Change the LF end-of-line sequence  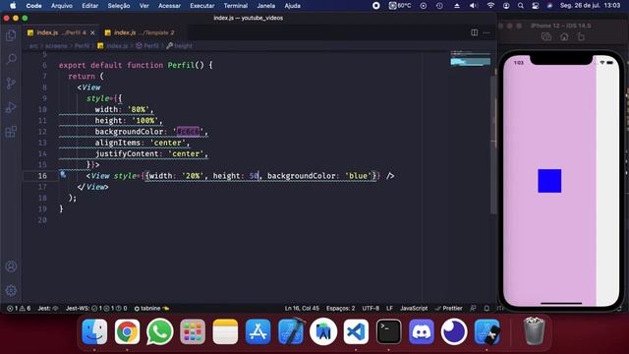[x=389, y=308]
